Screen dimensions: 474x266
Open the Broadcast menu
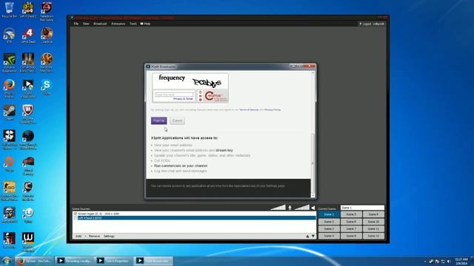pyautogui.click(x=100, y=24)
